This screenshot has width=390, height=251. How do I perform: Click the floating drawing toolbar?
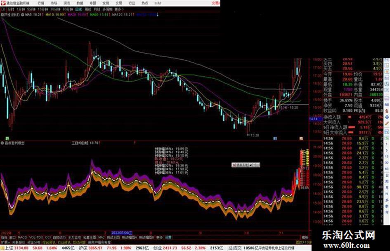coord(246,165)
